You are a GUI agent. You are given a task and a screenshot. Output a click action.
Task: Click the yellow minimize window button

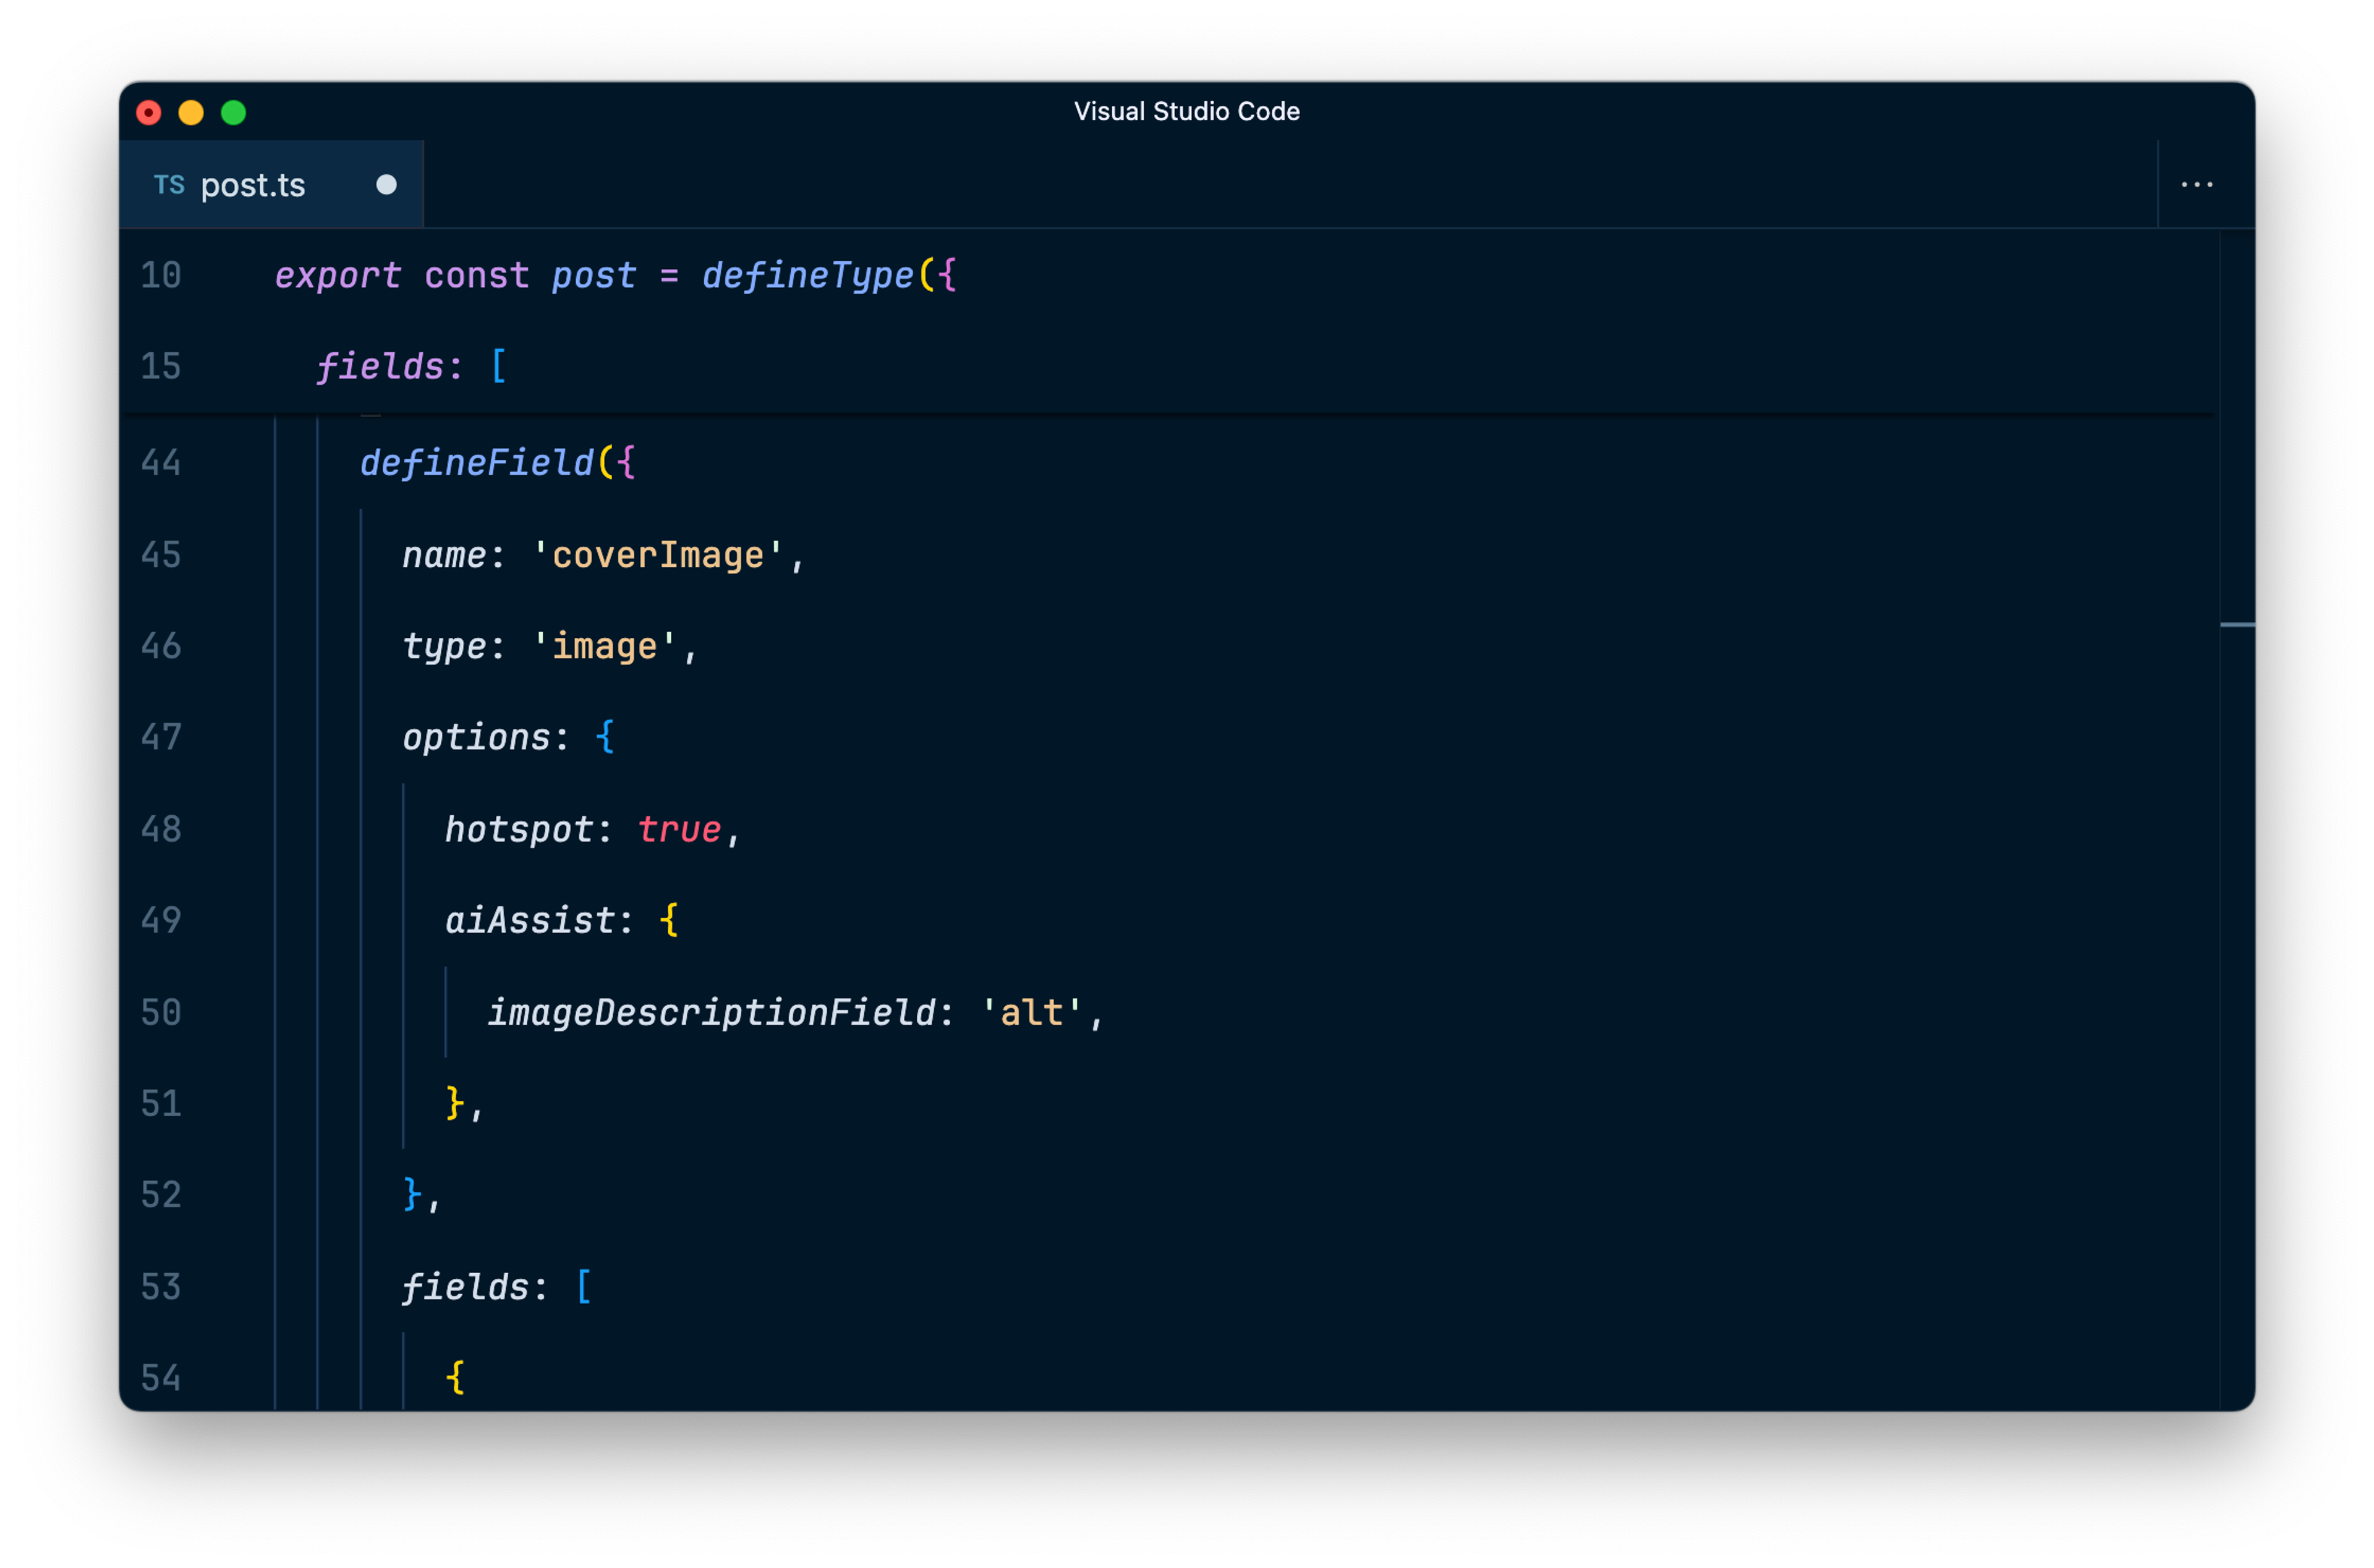click(x=191, y=113)
